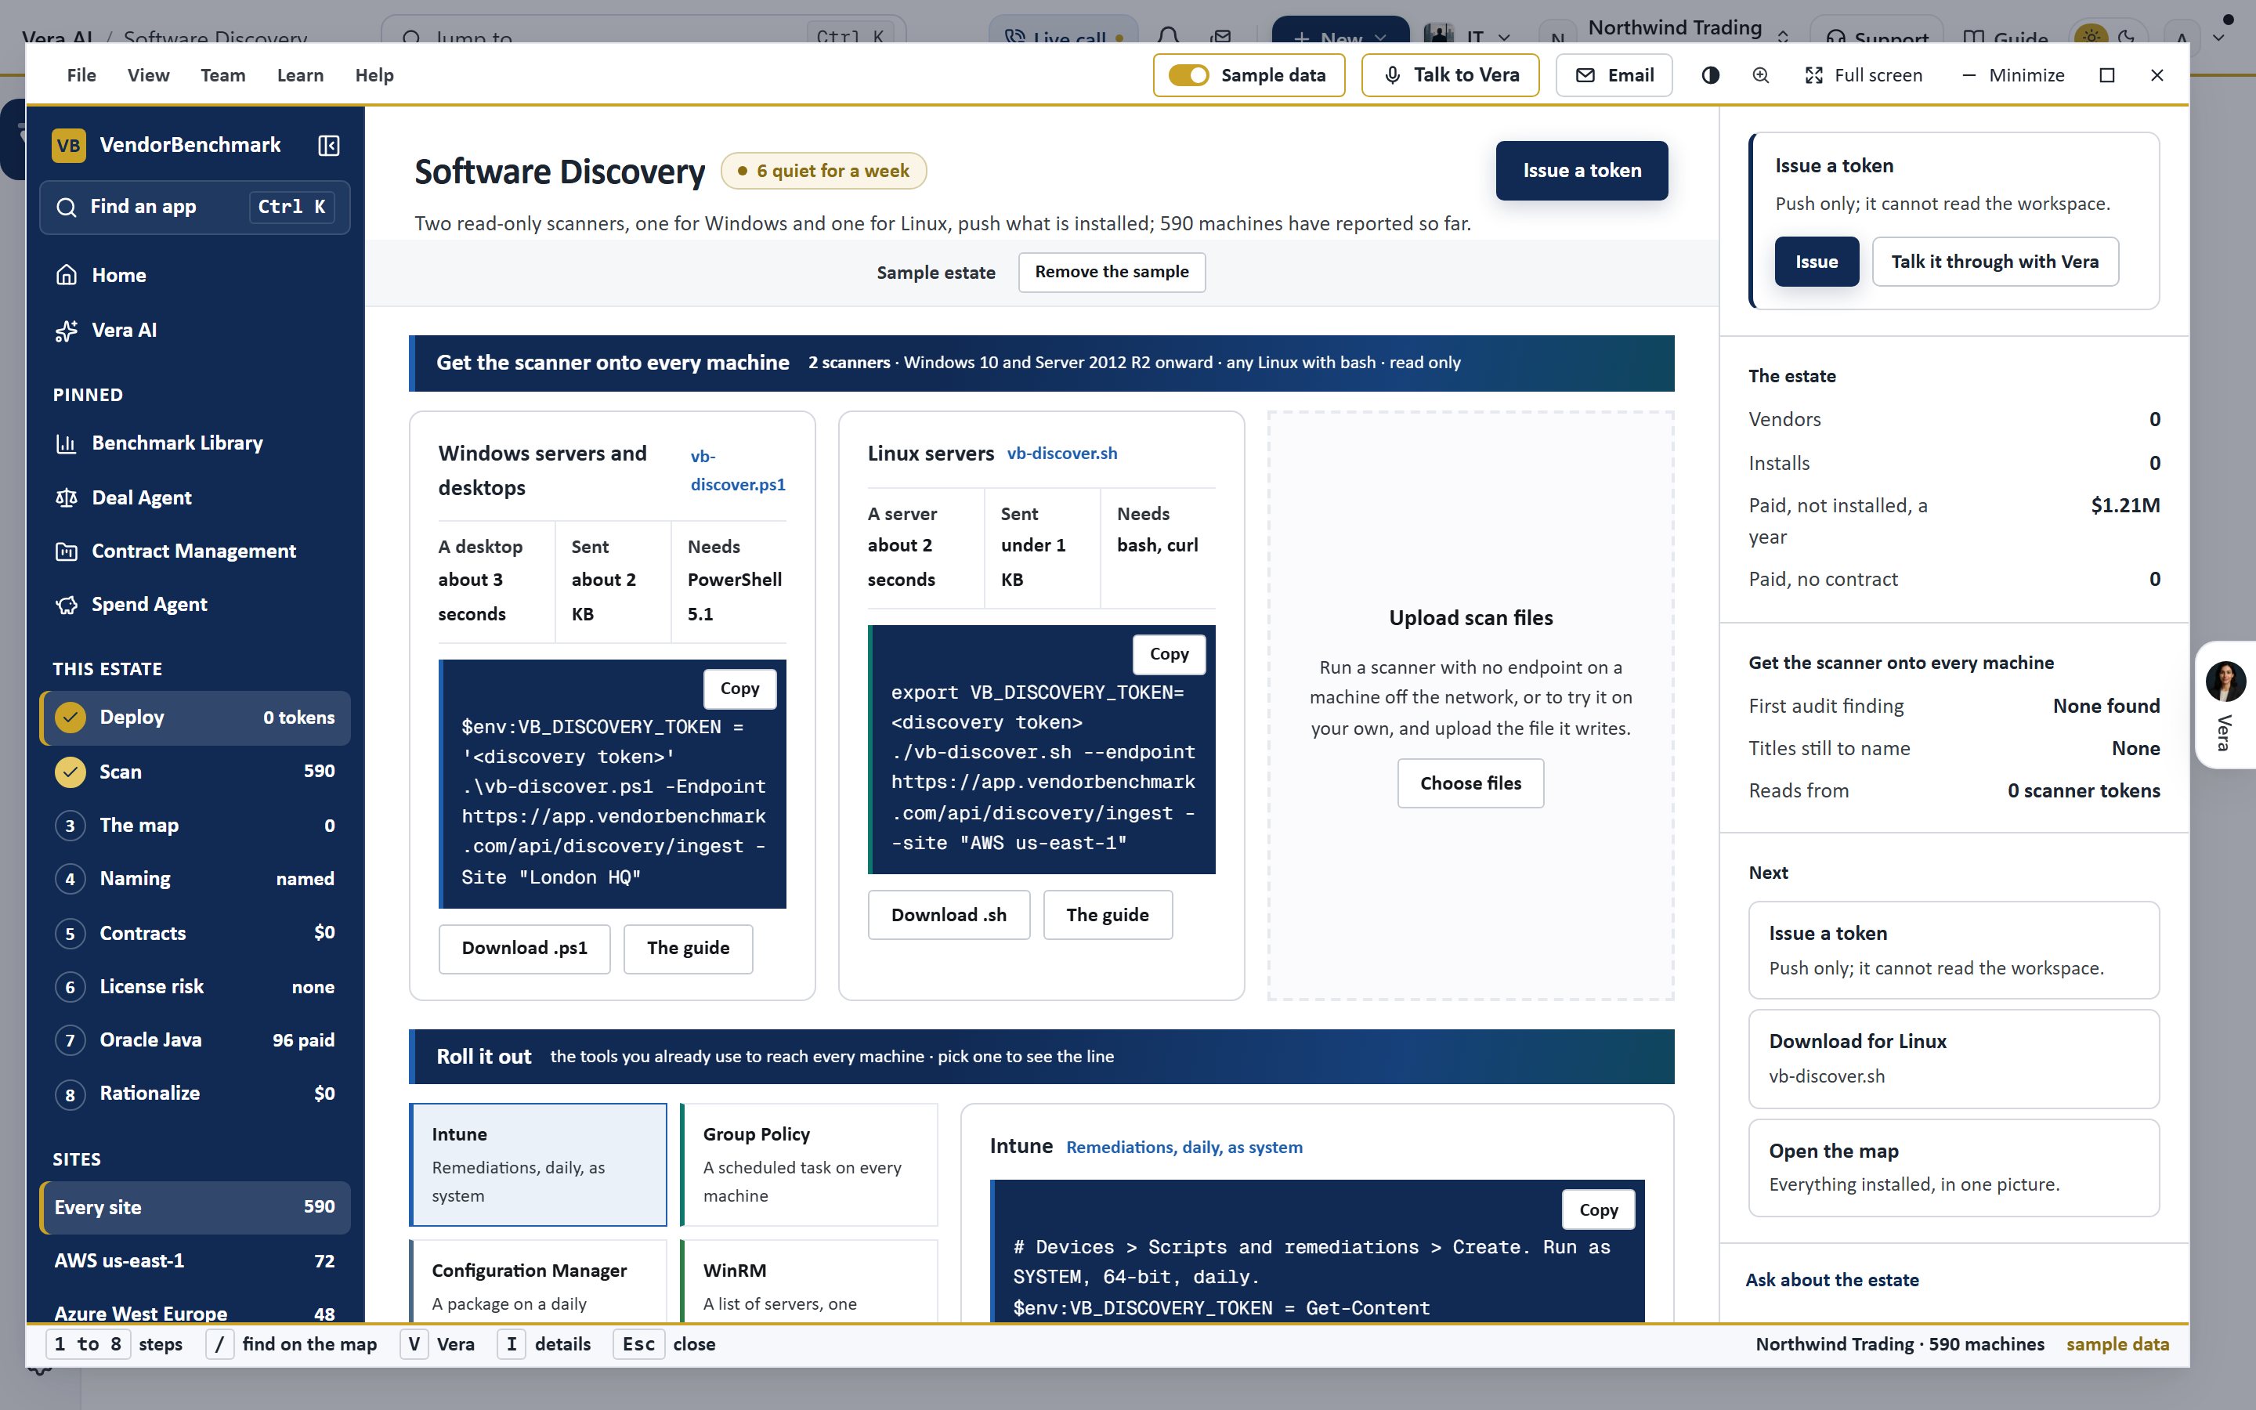Open the View menu

coord(148,75)
